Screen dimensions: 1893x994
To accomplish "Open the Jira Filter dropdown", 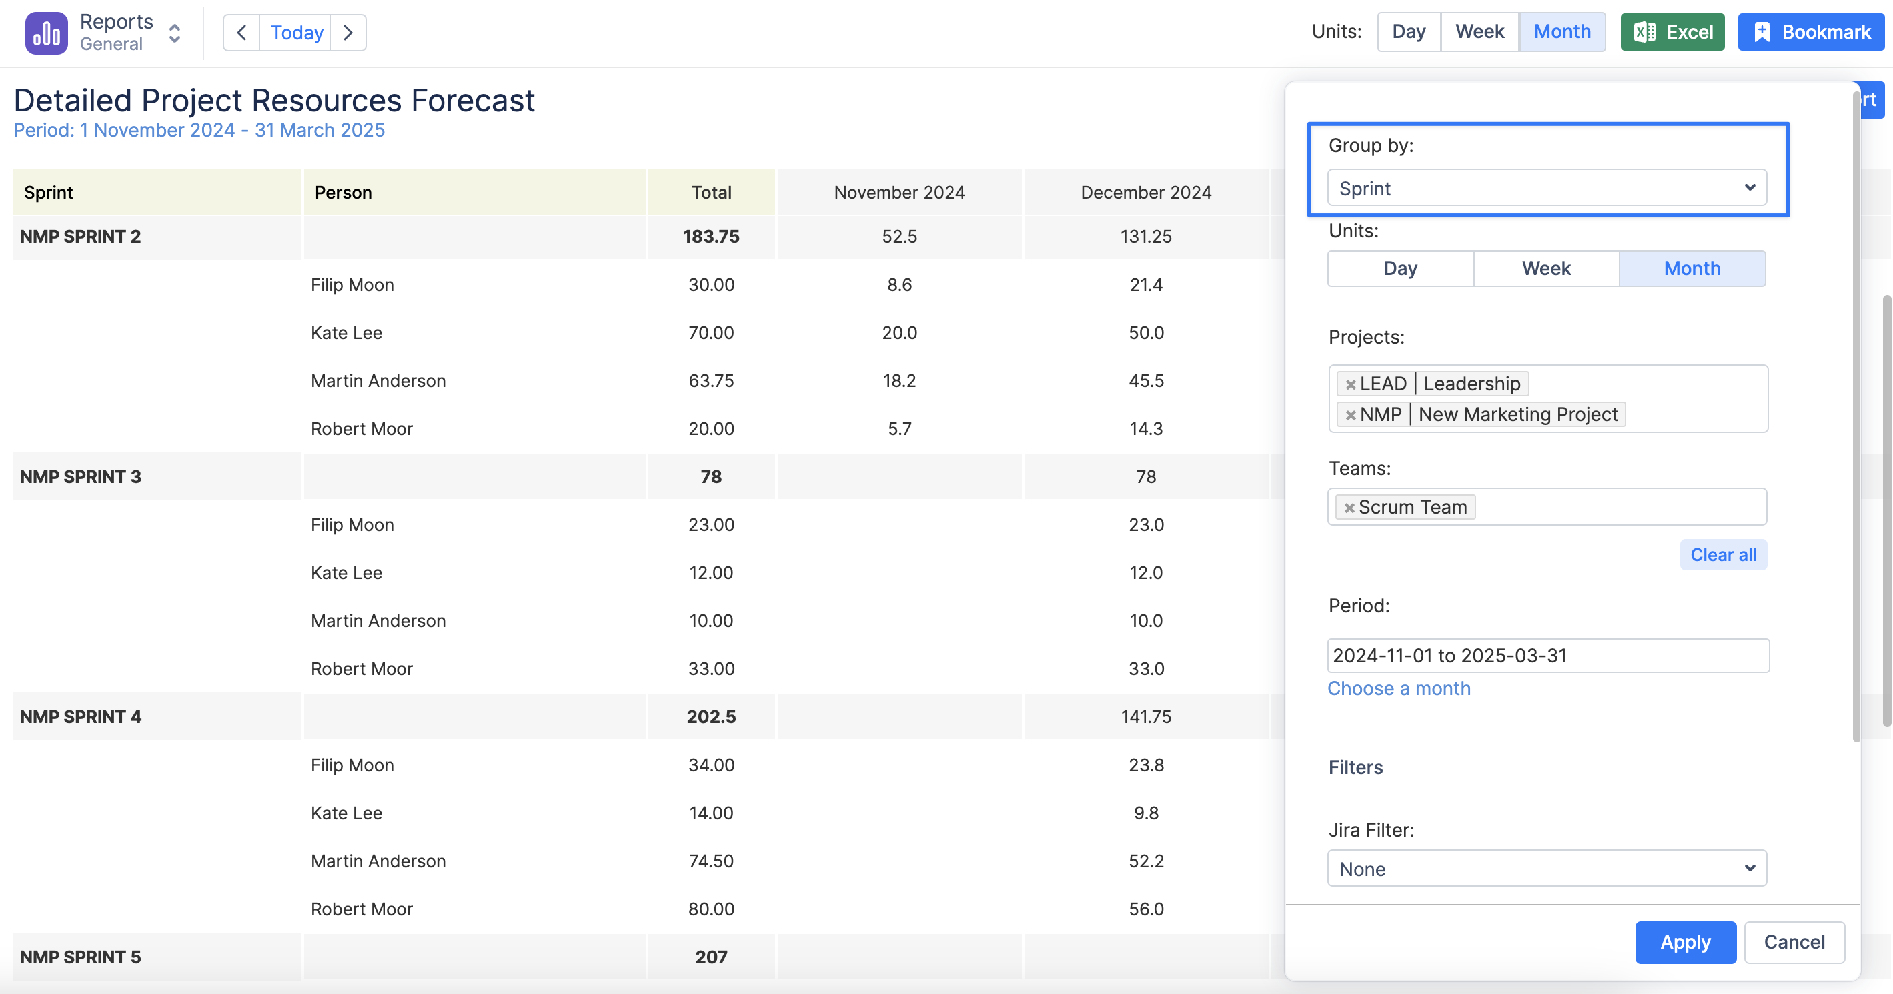I will (1546, 869).
